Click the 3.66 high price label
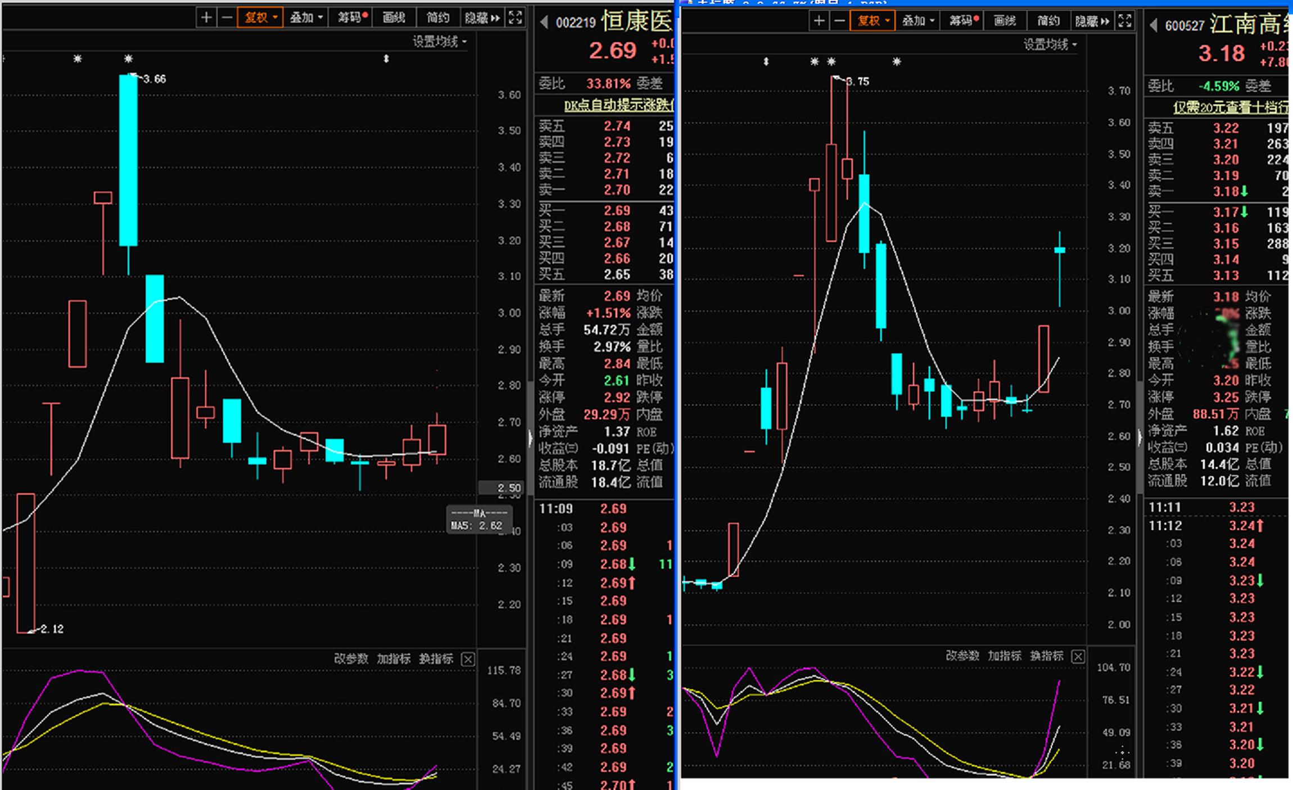 click(155, 79)
